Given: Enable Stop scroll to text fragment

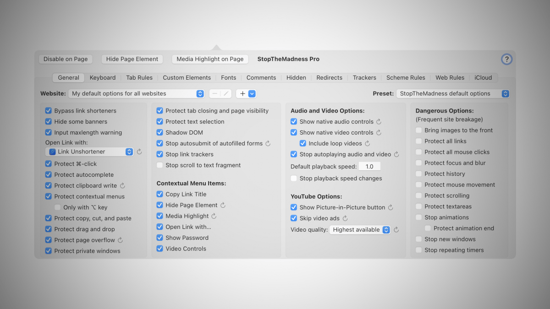Looking at the screenshot, I should coord(159,165).
